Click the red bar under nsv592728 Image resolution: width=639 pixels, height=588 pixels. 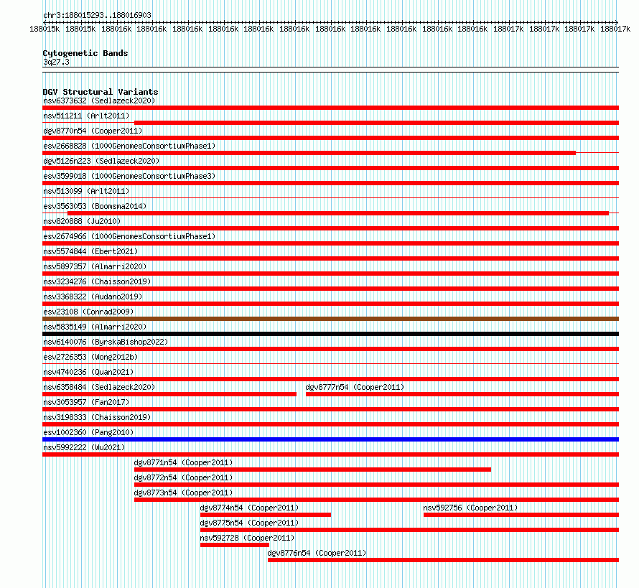click(x=235, y=545)
